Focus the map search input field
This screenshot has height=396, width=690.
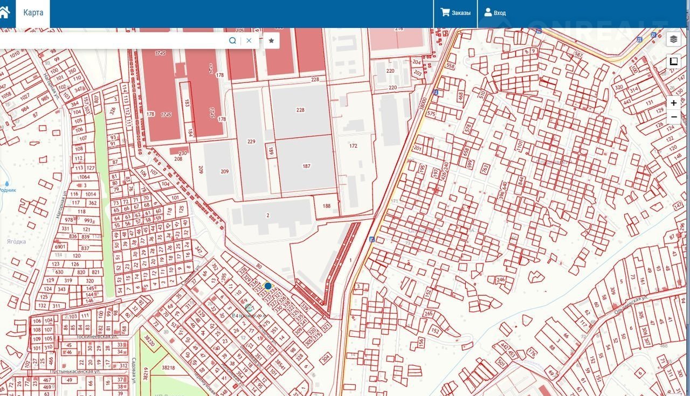pyautogui.click(x=113, y=40)
